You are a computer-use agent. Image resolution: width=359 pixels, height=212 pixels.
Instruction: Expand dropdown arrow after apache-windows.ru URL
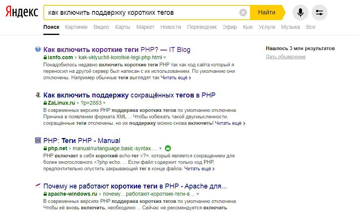tap(198, 194)
